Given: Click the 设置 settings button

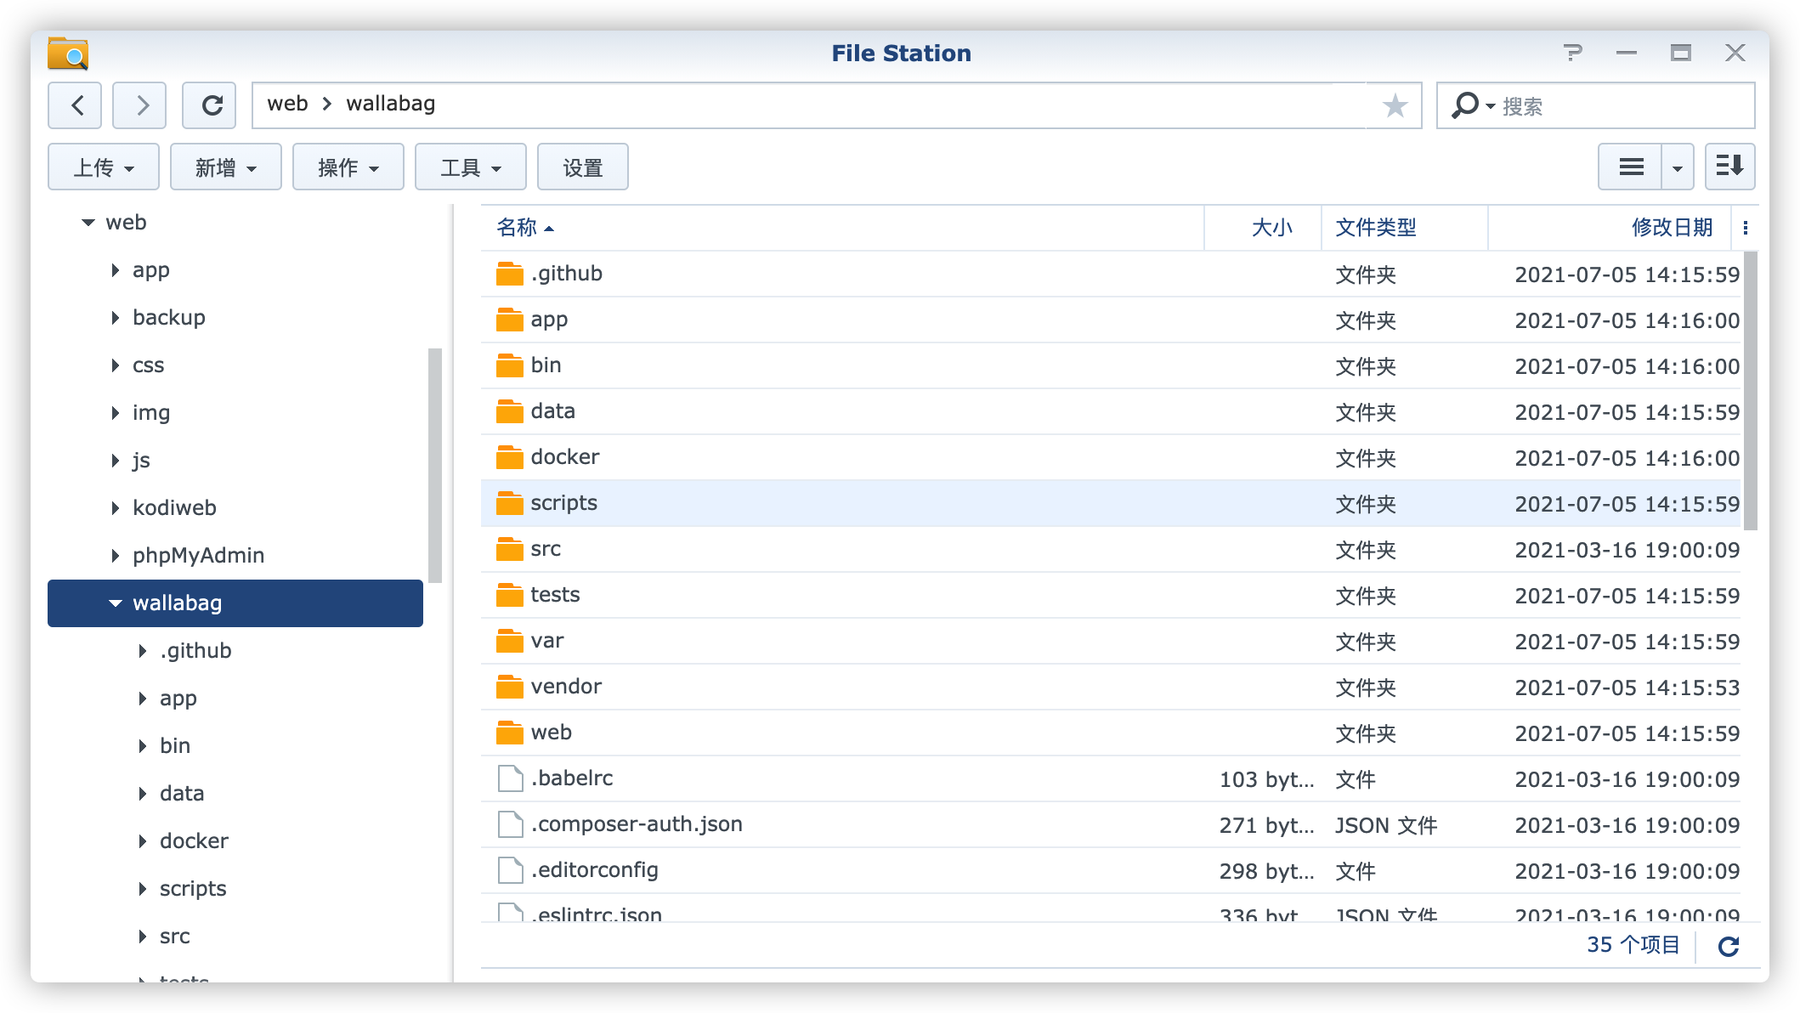Looking at the screenshot, I should point(583,167).
